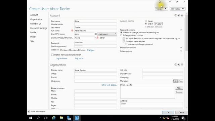
Task: Select User must change password at next log on
Action: (121, 33)
